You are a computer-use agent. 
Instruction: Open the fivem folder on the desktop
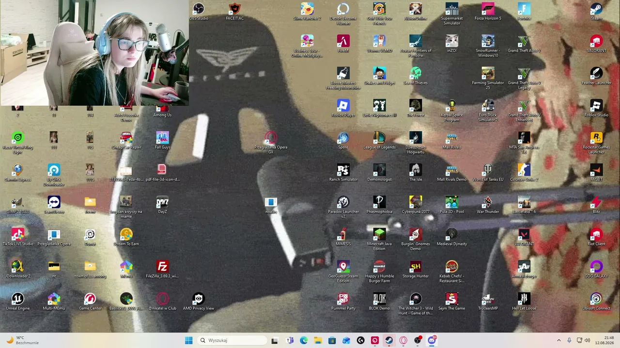coord(90,205)
